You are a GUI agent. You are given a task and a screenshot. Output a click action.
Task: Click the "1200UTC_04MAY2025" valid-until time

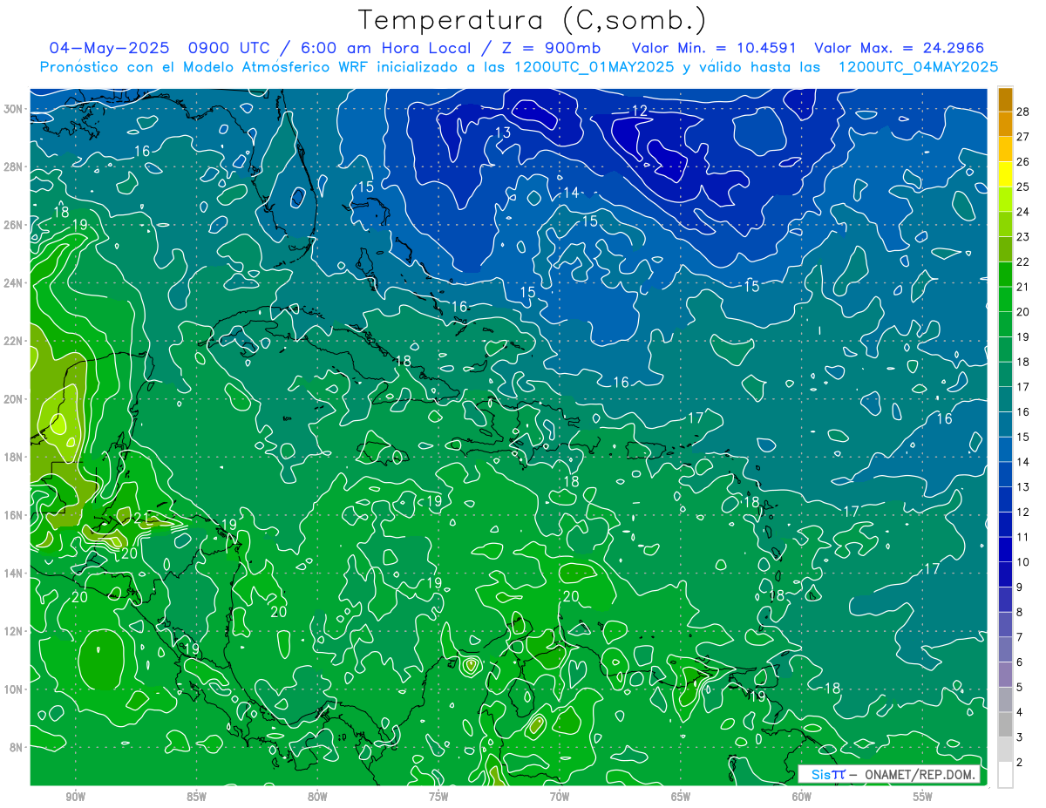(x=918, y=66)
